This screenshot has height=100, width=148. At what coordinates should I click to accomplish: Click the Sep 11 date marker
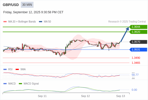(x=42, y=96)
